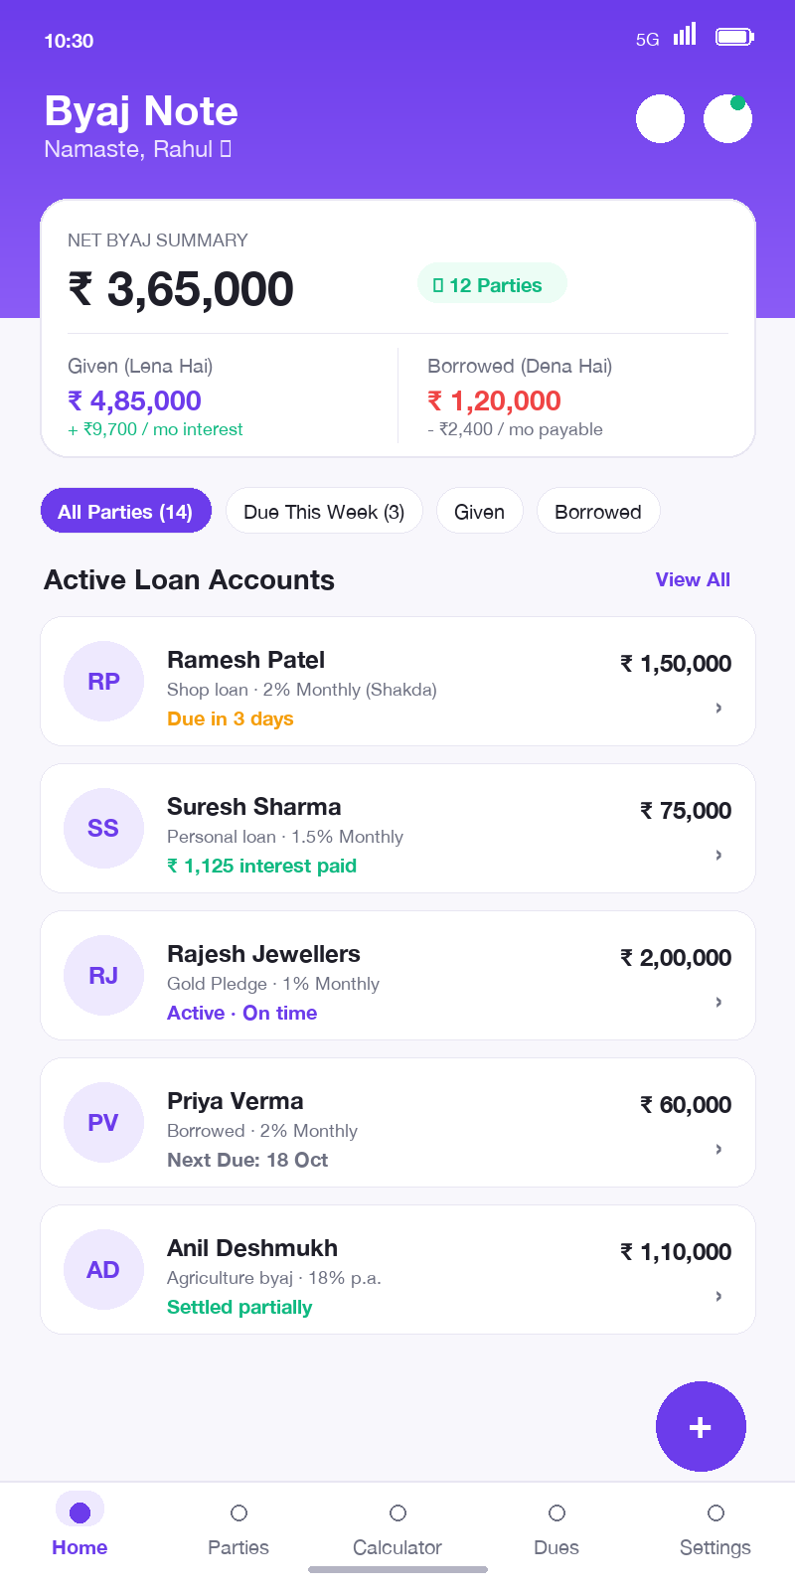This screenshot has width=795, height=1590.
Task: Open the Priya Verma loan account
Action: coord(397,1122)
